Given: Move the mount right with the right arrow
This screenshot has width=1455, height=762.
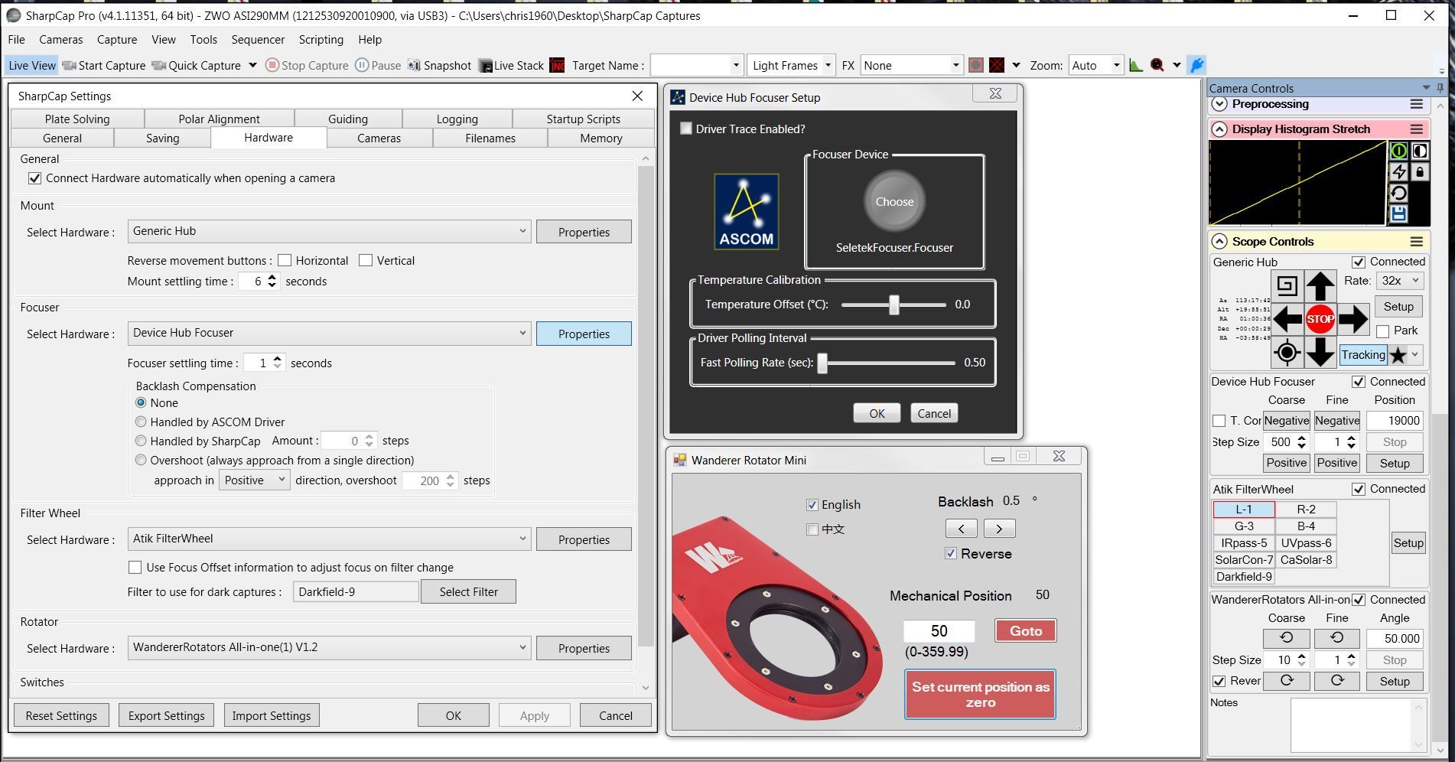Looking at the screenshot, I should pos(1353,319).
